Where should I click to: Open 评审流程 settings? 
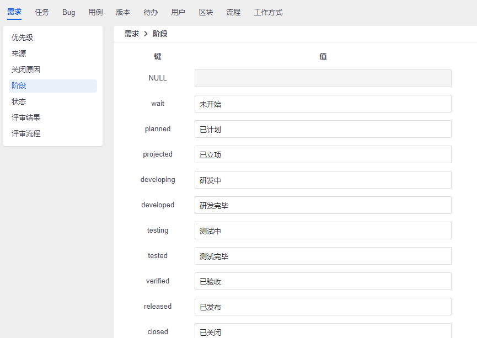[x=26, y=133]
